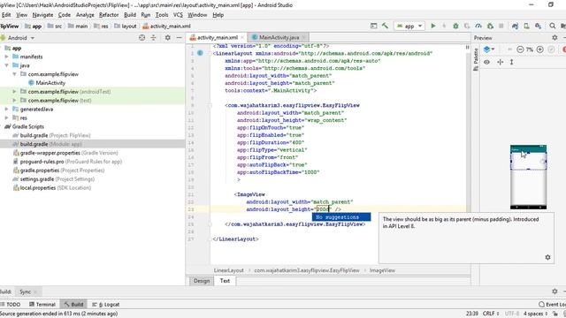Click the grey stop square icon
This screenshot has height=318, width=566.
pyautogui.click(x=501, y=26)
